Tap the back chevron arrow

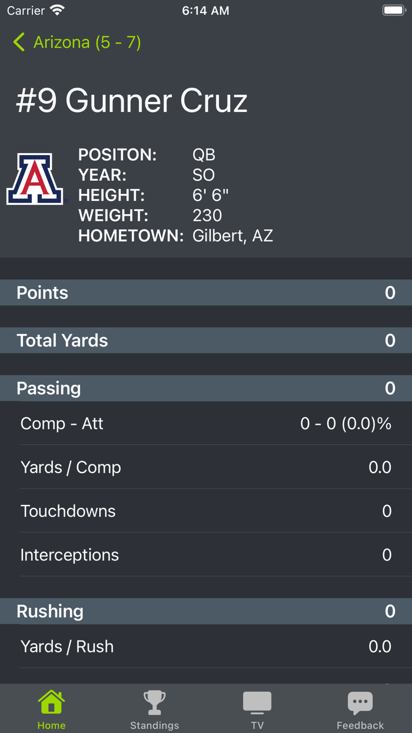point(18,42)
